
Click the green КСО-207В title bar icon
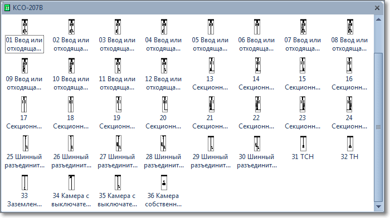click(7, 8)
